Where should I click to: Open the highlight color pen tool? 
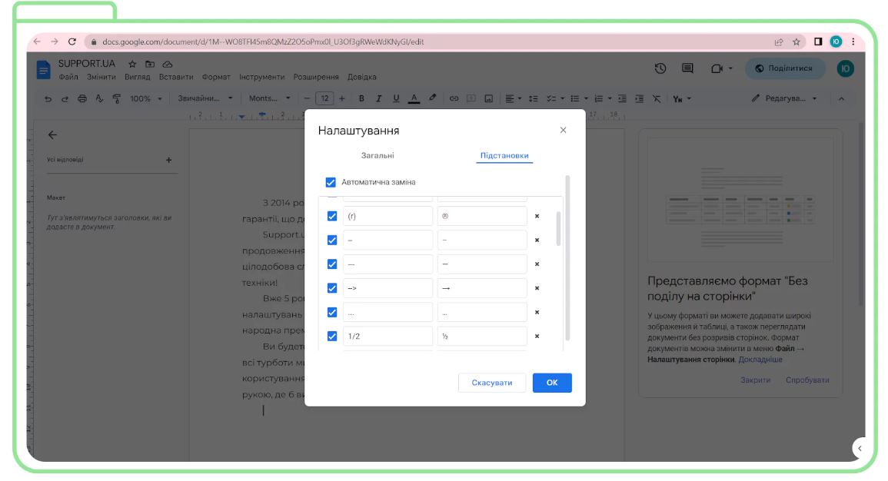pyautogui.click(x=432, y=98)
